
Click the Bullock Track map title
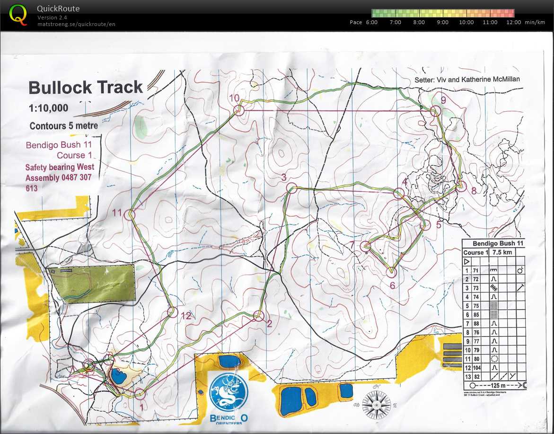tap(85, 88)
